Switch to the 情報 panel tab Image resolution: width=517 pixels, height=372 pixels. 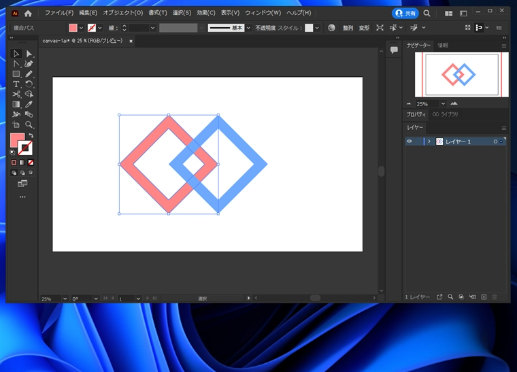443,46
